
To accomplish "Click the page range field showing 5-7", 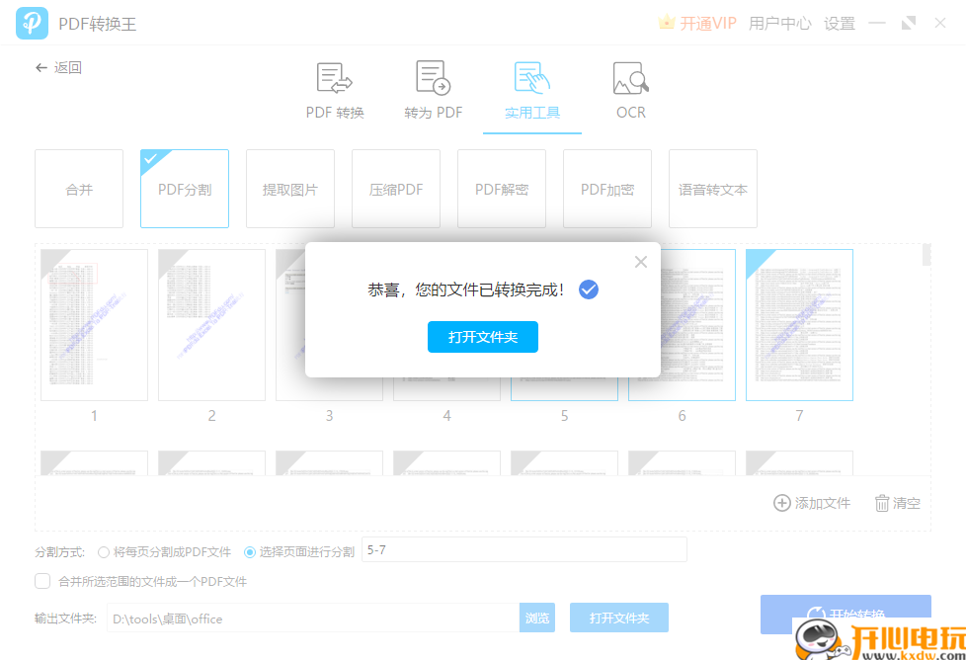I will point(523,548).
